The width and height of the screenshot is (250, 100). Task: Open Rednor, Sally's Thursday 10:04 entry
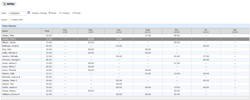pos(177,74)
